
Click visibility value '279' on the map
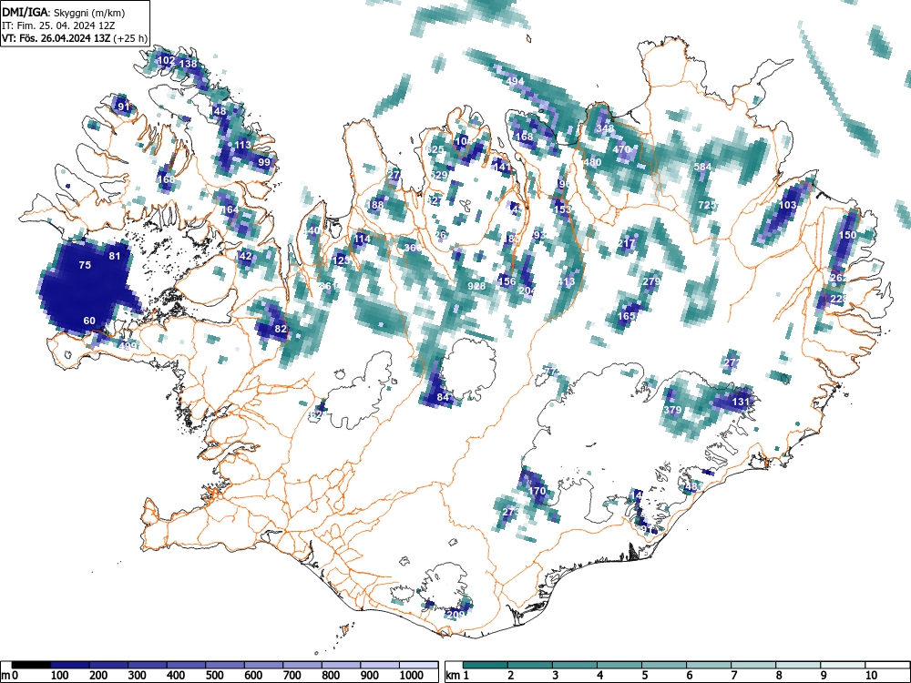tap(651, 281)
